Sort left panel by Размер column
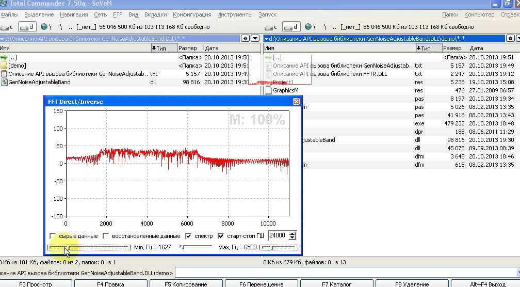Image resolution: width=520 pixels, height=287 pixels. click(x=191, y=48)
